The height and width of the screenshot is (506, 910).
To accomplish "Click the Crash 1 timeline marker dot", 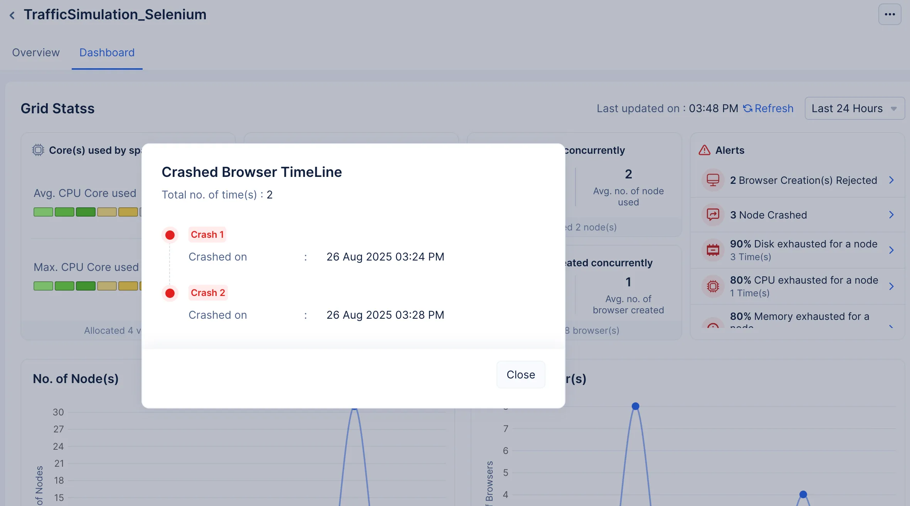I will click(x=170, y=235).
